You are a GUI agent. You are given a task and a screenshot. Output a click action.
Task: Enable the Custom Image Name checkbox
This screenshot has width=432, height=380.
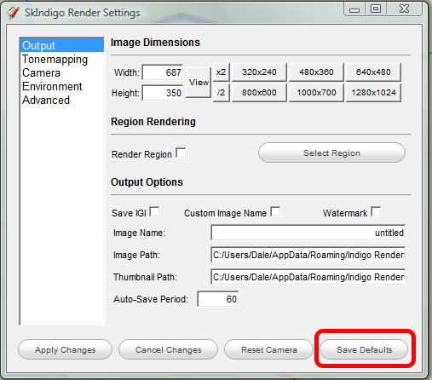point(275,211)
